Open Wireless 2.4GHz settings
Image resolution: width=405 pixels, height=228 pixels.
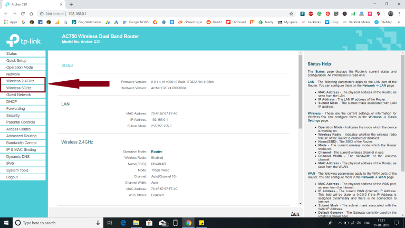click(20, 81)
